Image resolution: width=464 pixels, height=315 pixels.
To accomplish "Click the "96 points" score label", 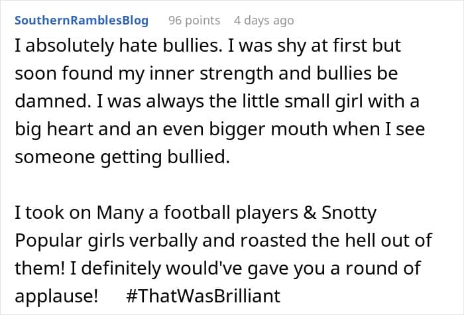I will (x=194, y=21).
